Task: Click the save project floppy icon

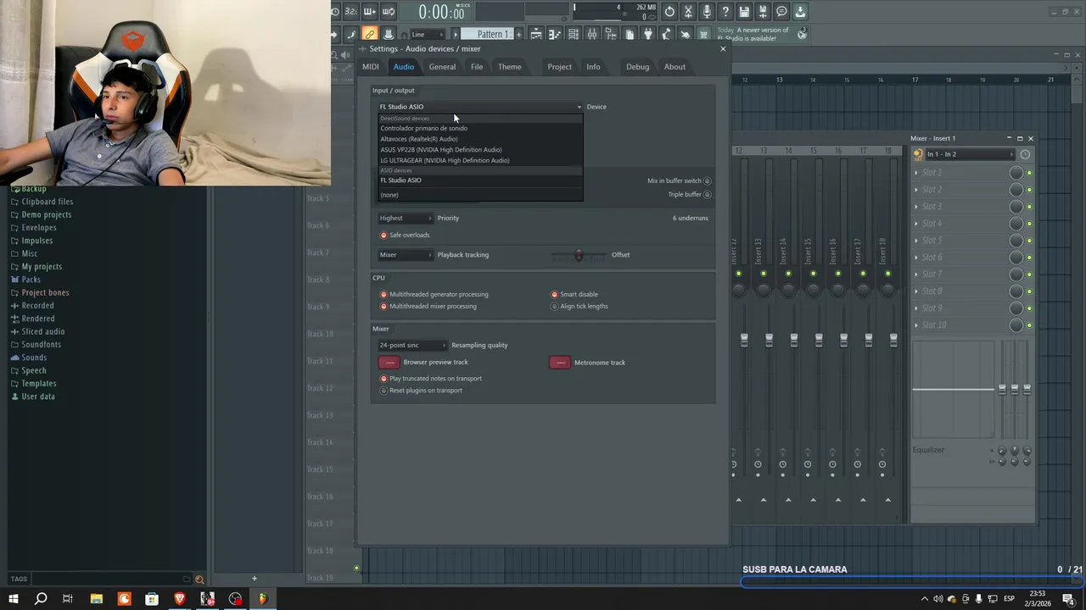Action: [744, 12]
